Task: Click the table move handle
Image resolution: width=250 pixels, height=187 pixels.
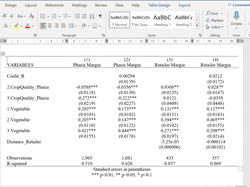Action: pos(3,54)
